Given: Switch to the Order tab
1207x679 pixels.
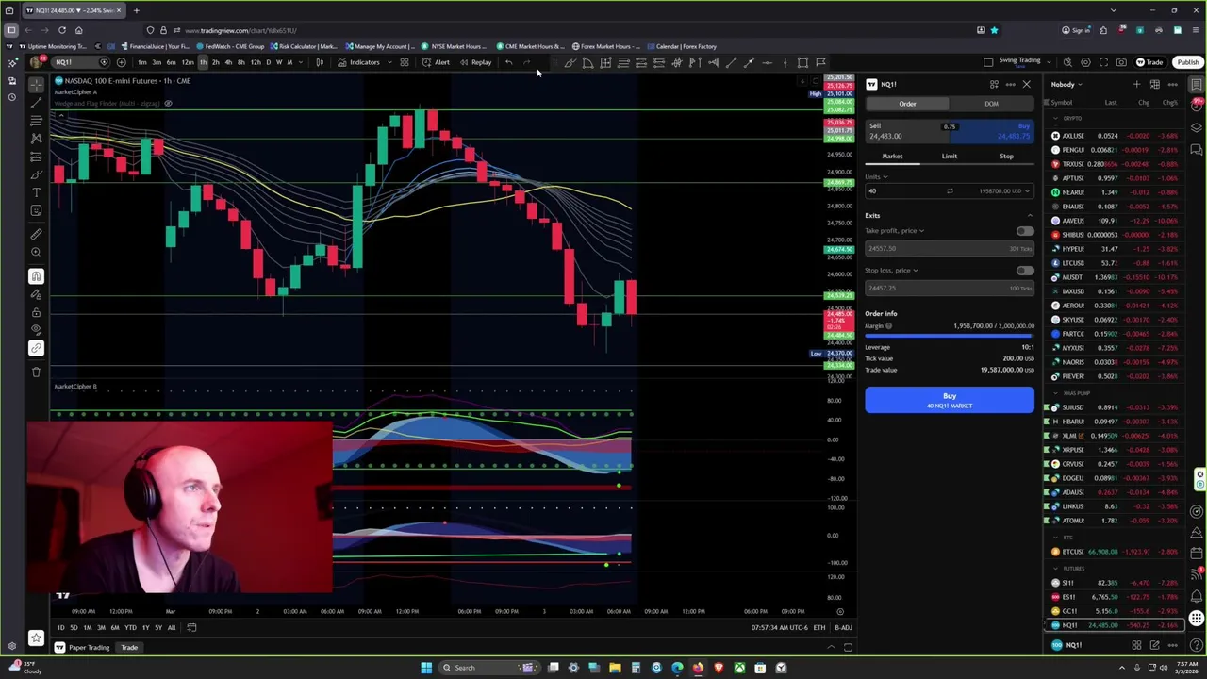Looking at the screenshot, I should [x=907, y=104].
